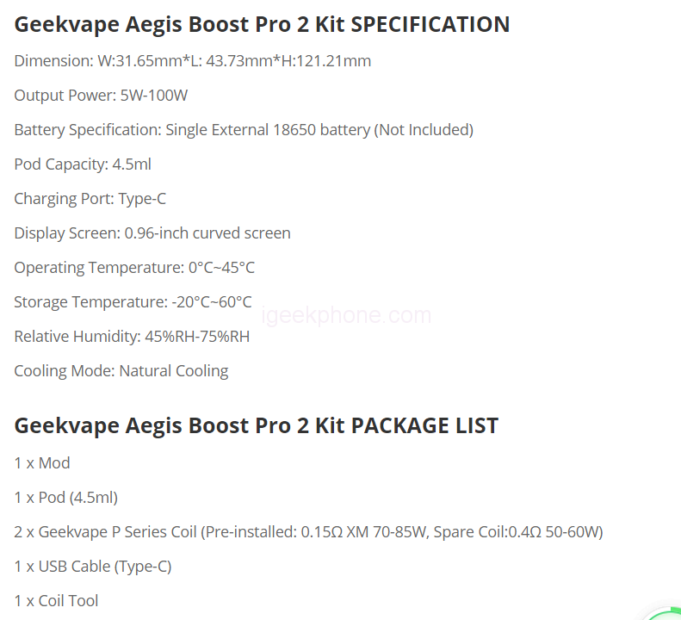Click the '1 x USB Cable (Type-C)' item
681x620 pixels.
click(93, 567)
